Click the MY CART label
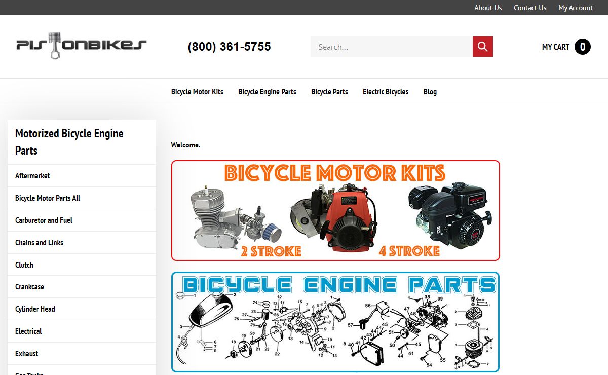This screenshot has height=375, width=608. click(556, 47)
